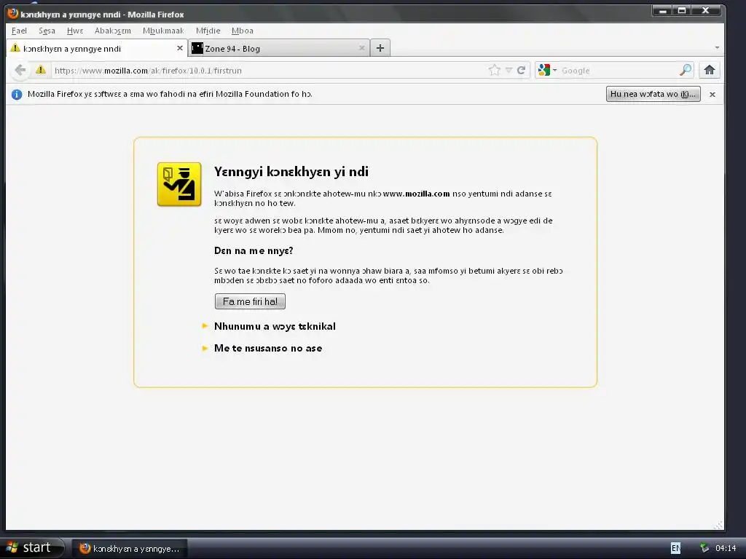
Task: Click the 'Hu nea wɔfata wo' button
Action: (653, 94)
